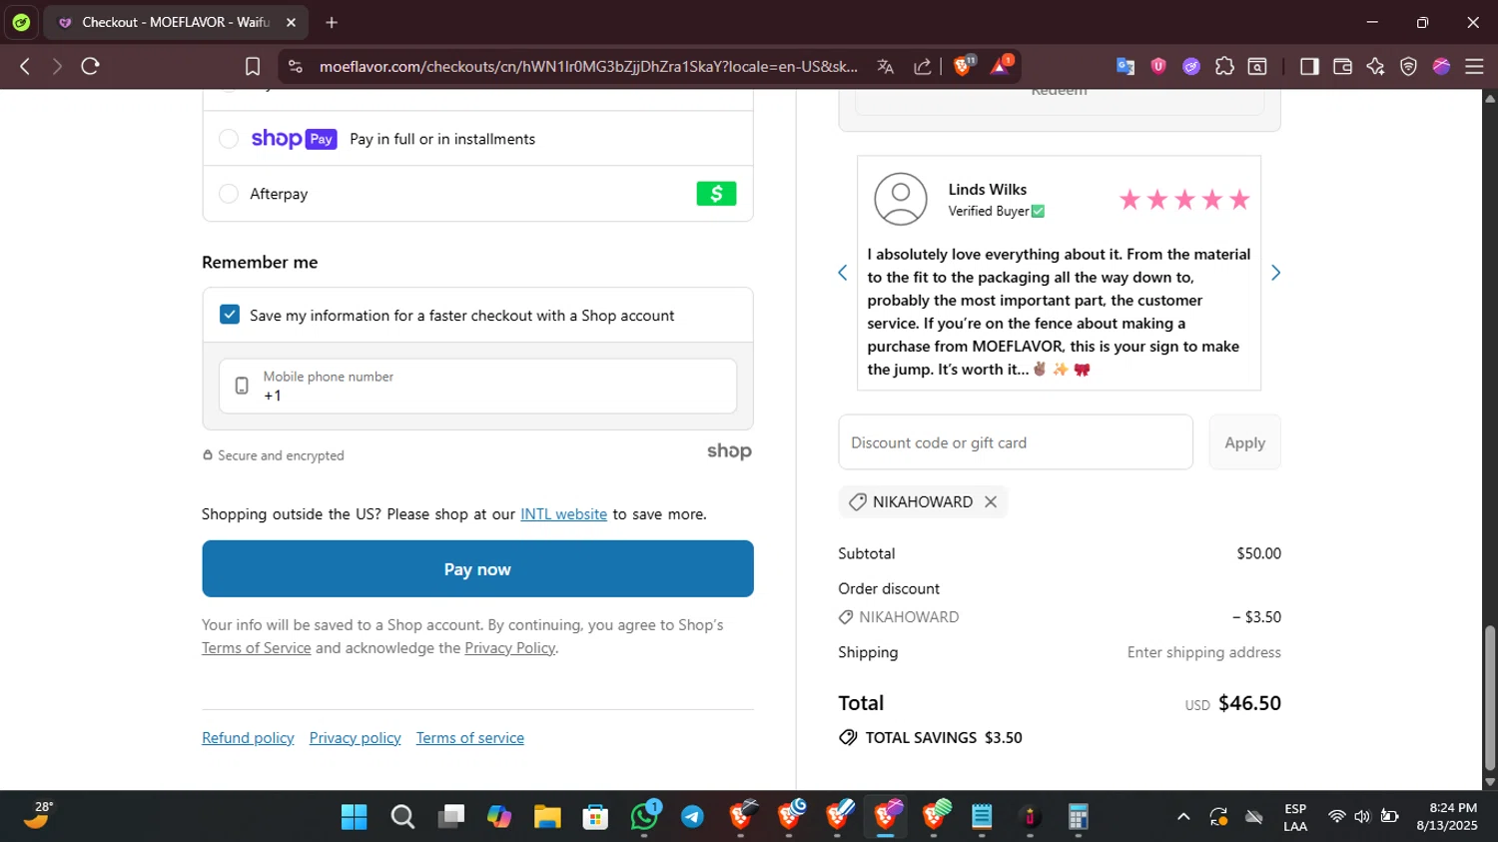Viewport: 1498px width, 842px height.
Task: Show next customer review
Action: (x=1275, y=273)
